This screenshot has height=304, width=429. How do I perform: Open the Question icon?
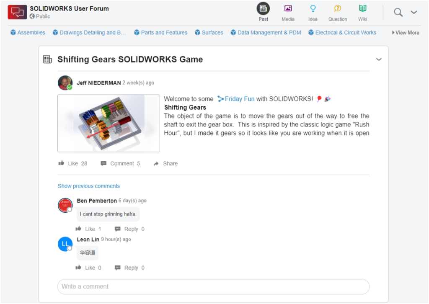[338, 8]
